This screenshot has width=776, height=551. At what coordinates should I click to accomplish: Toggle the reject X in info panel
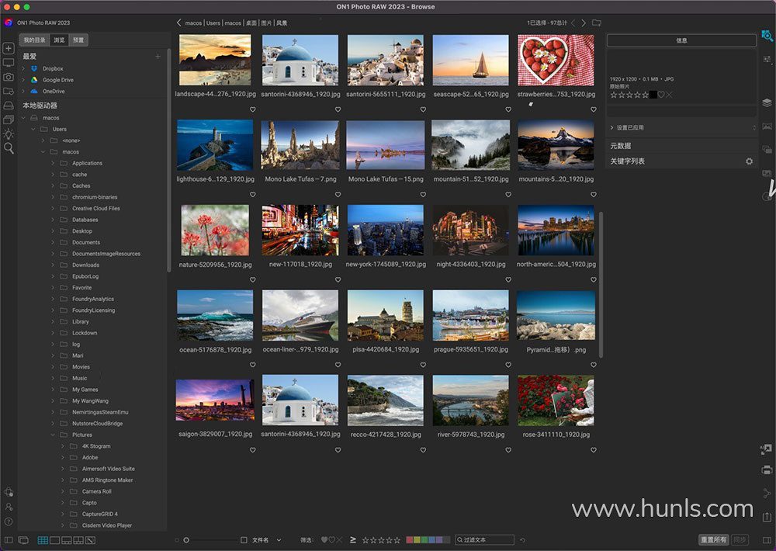(x=669, y=95)
